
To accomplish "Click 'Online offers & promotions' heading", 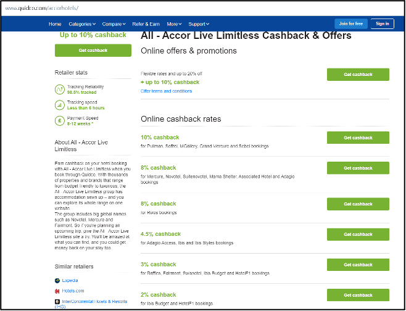I will pos(189,51).
